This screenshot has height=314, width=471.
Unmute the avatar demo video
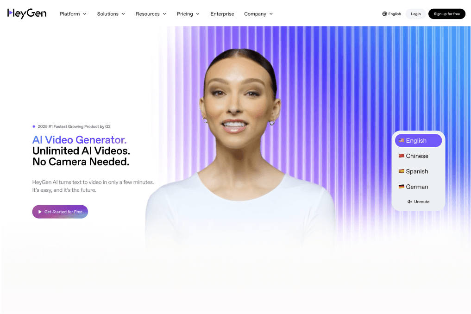[418, 201]
